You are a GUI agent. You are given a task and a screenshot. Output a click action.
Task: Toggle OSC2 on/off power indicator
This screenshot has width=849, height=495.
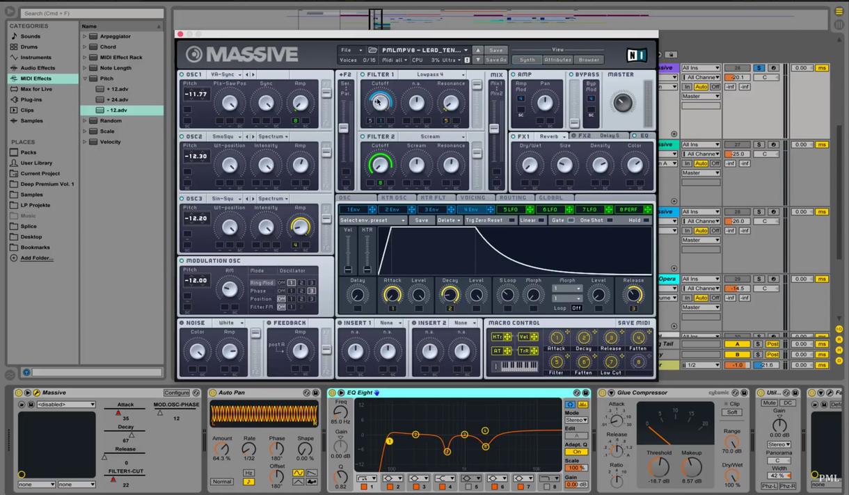tap(182, 137)
